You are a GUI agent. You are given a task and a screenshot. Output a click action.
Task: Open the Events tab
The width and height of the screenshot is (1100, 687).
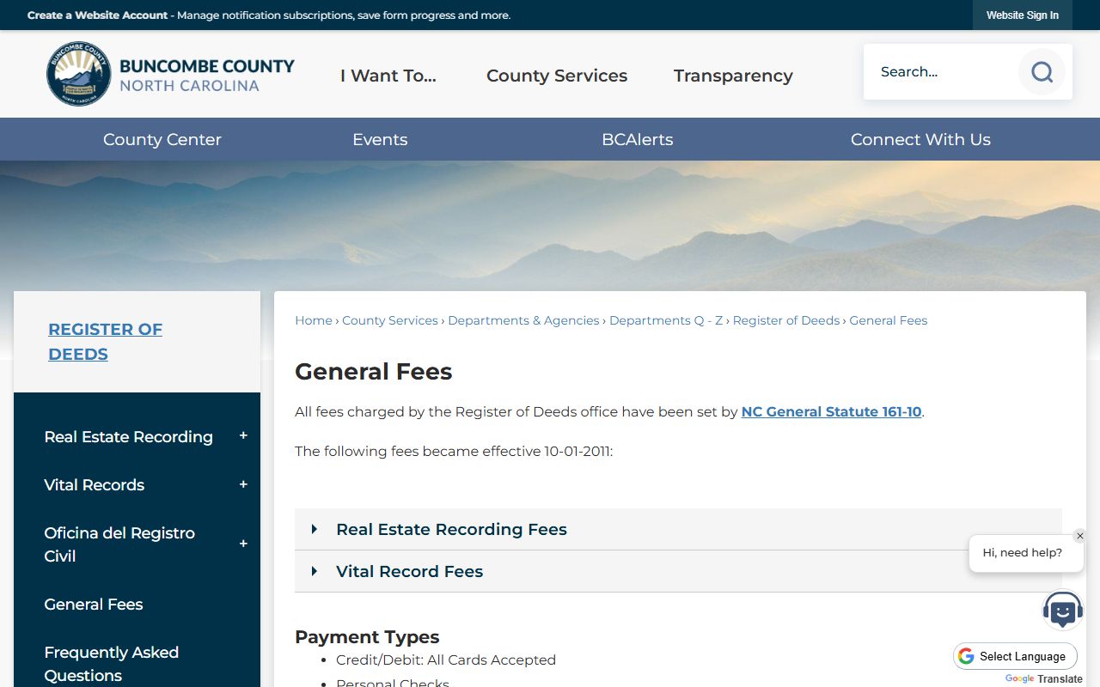click(380, 139)
